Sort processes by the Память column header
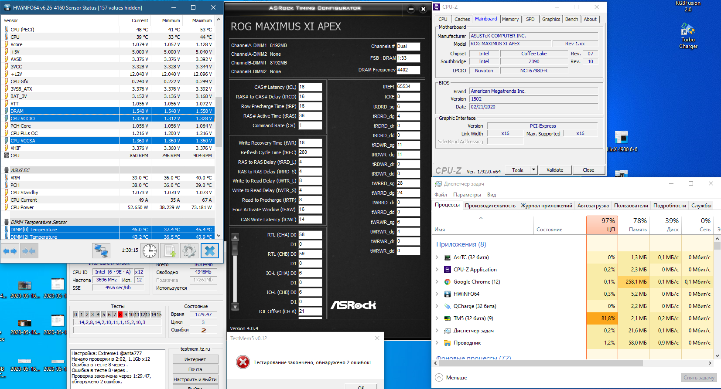Screen dimensions: 721x389 634,225
